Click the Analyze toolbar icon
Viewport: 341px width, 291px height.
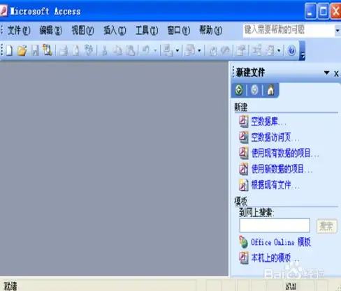190,50
